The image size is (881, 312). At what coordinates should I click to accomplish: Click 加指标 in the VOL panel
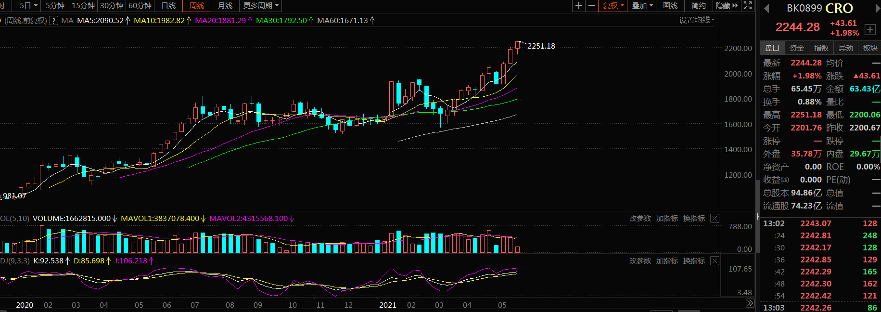667,219
